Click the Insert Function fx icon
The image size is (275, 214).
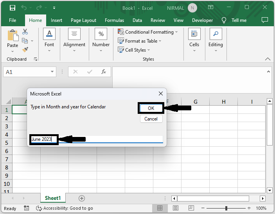pyautogui.click(x=104, y=72)
